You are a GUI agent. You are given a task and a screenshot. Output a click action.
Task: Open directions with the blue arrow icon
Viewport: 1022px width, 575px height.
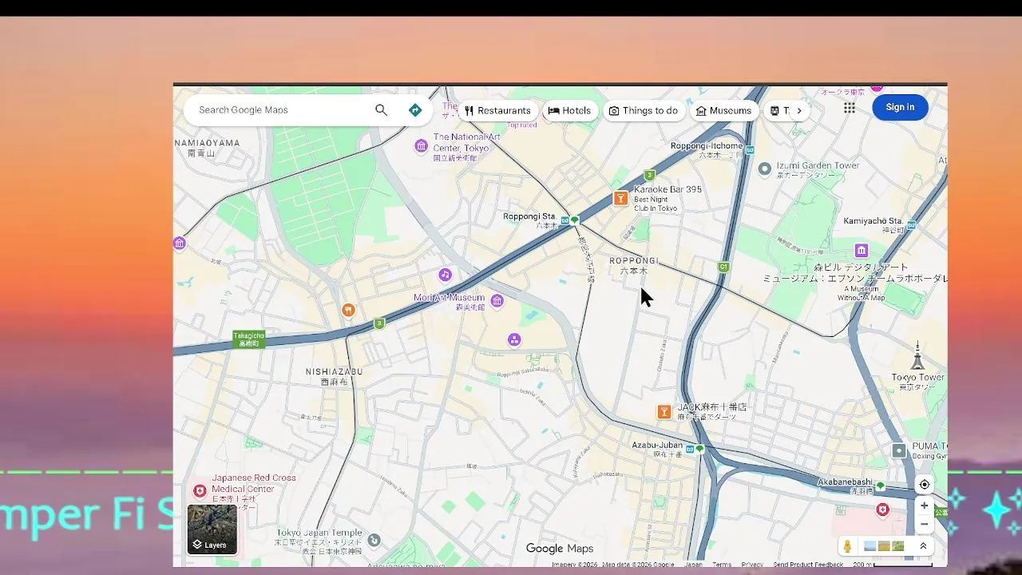pyautogui.click(x=415, y=110)
